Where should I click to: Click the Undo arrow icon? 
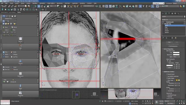2,6
